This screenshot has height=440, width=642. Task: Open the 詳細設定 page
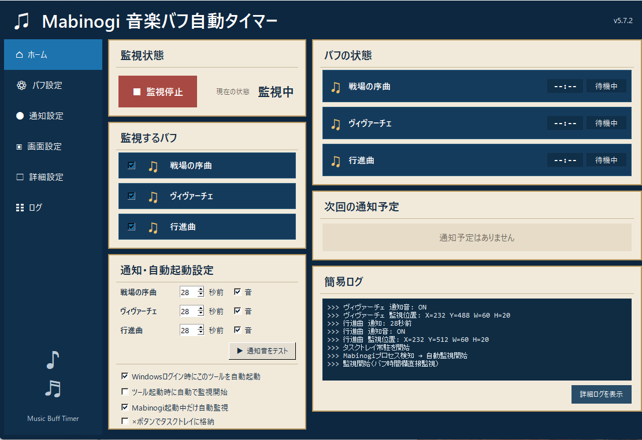pyautogui.click(x=53, y=177)
